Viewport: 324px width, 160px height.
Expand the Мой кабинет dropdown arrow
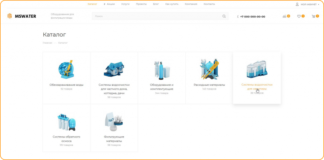pos(318,4)
